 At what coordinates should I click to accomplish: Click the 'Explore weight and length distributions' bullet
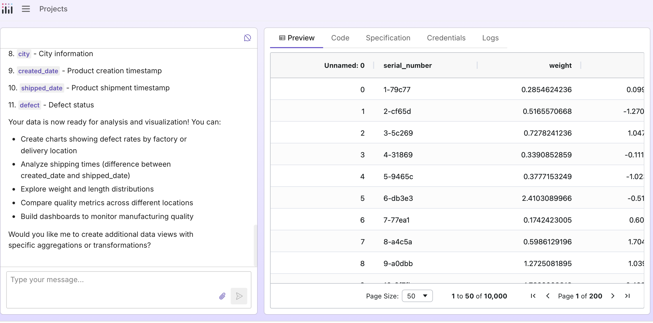pos(87,189)
